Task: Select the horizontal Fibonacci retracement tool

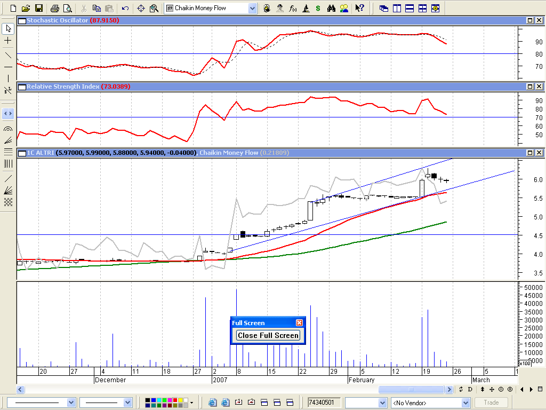Action: coord(8,152)
